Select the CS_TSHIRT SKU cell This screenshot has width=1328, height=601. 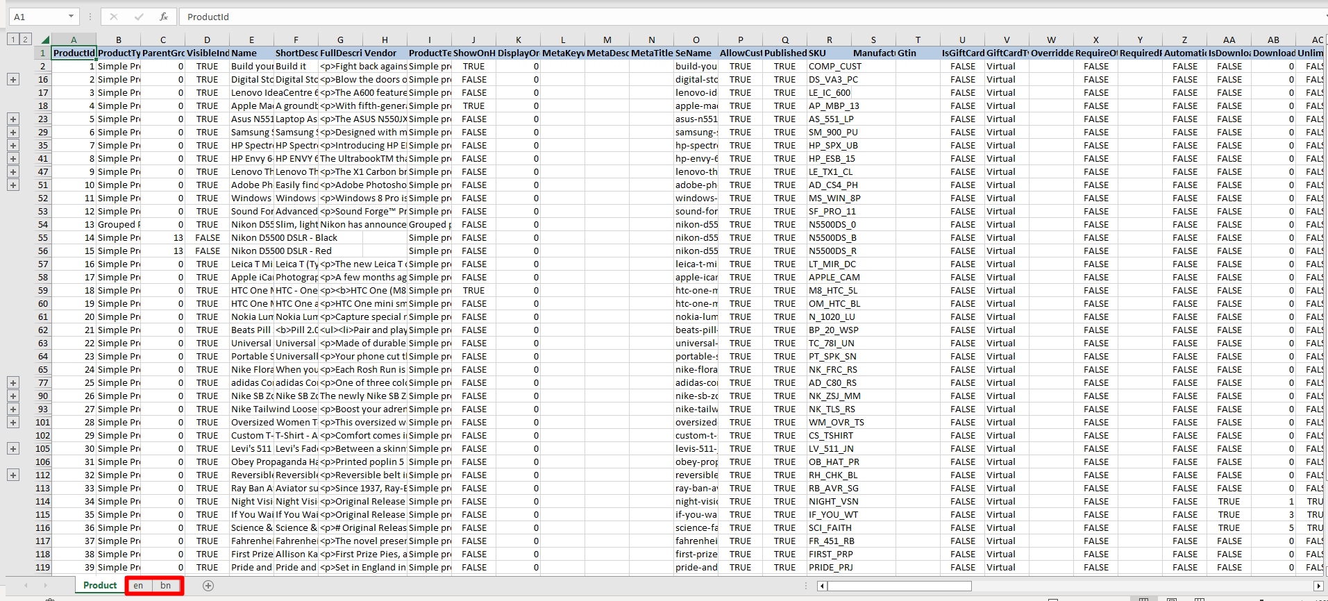click(830, 436)
